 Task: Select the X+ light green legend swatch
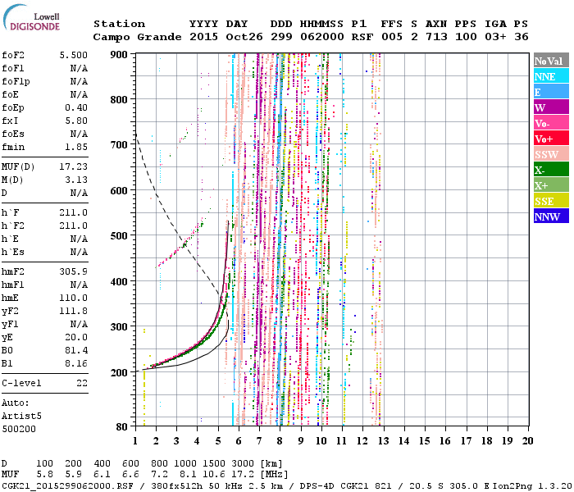(x=551, y=184)
